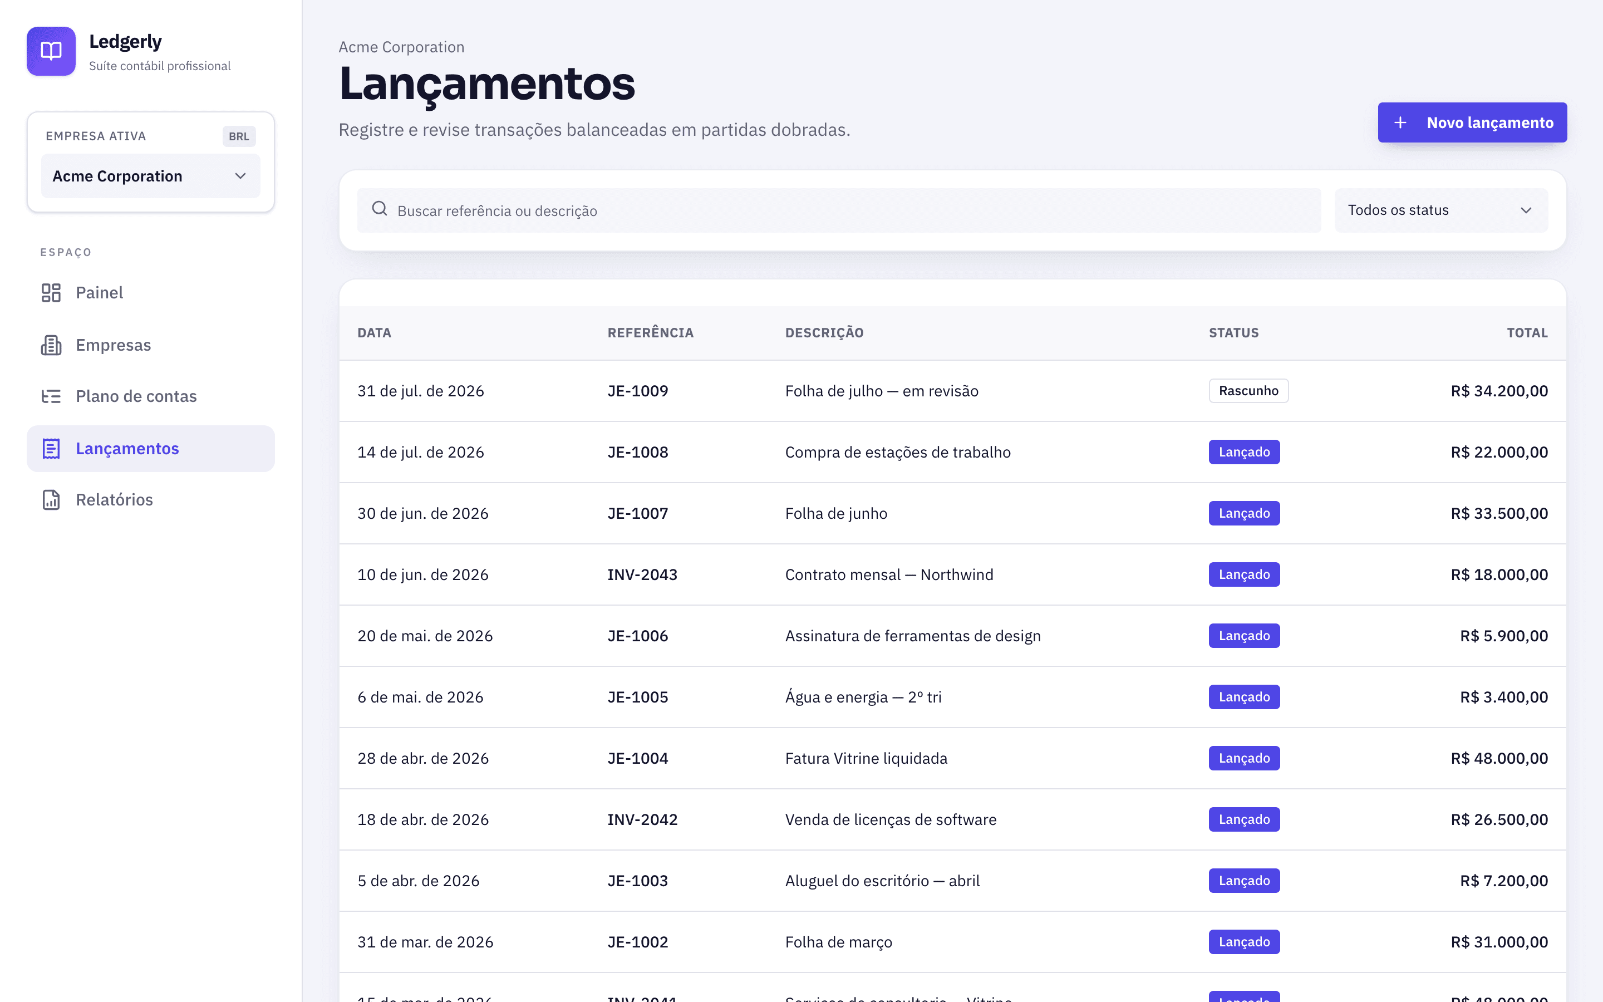The width and height of the screenshot is (1603, 1002).
Task: Click the Rascunho badge on JE-1009
Action: point(1248,391)
